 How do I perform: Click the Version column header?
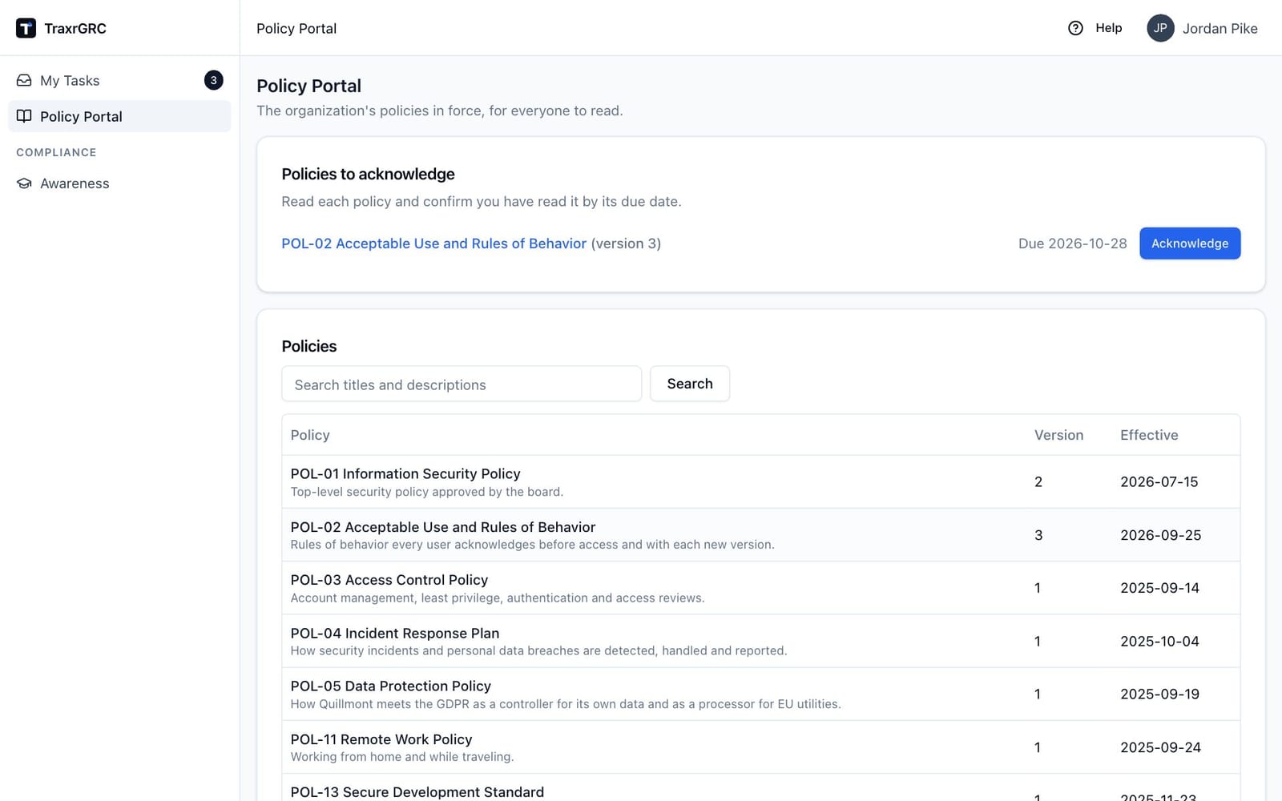coord(1058,435)
